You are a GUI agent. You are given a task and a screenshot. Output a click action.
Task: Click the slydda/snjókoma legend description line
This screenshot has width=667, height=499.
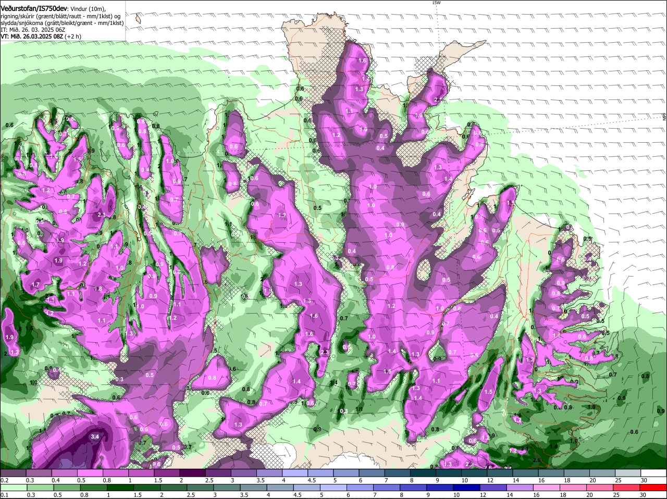(x=62, y=23)
